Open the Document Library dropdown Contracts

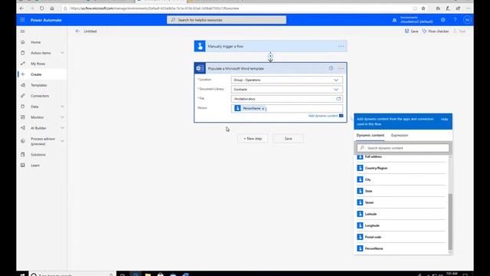[286, 90]
